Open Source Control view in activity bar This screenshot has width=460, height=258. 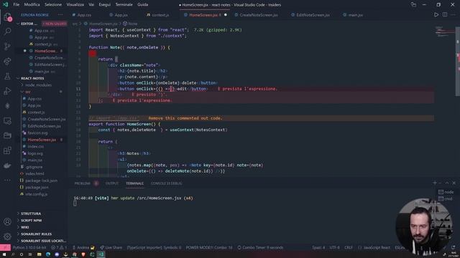tap(7, 46)
